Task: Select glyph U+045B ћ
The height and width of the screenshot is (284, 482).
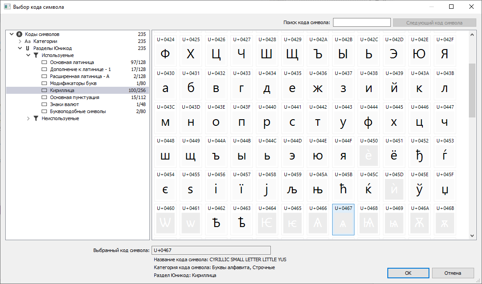Action: click(x=344, y=186)
